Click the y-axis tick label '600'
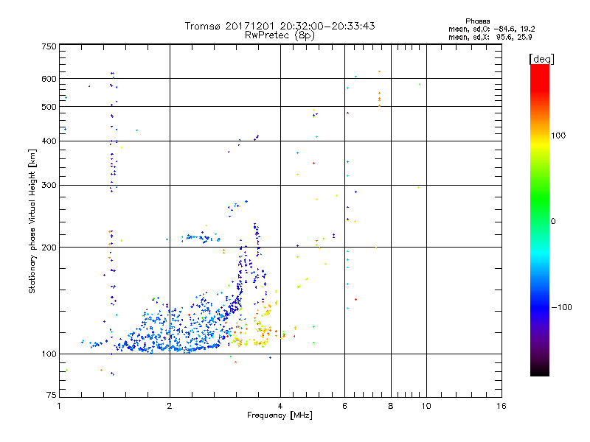 pyautogui.click(x=49, y=79)
